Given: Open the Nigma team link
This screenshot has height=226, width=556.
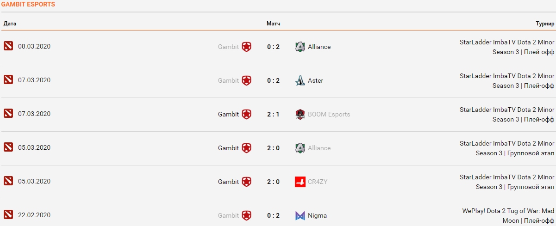Looking at the screenshot, I should [x=317, y=215].
